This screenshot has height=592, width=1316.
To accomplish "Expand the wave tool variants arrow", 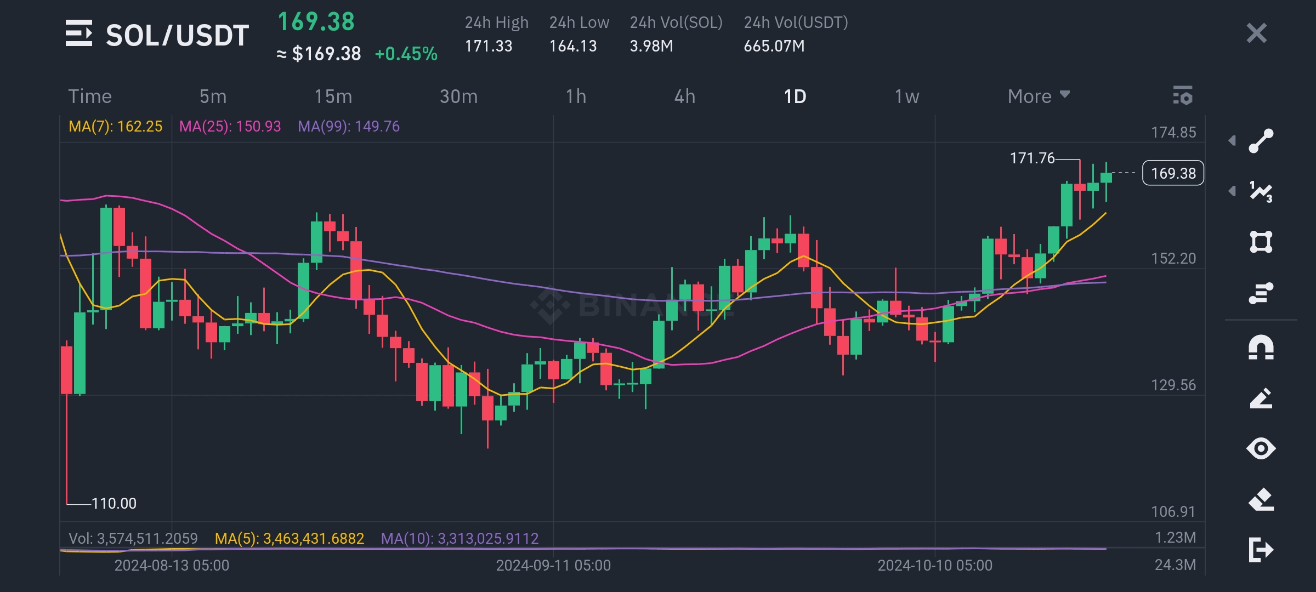I will tap(1232, 191).
